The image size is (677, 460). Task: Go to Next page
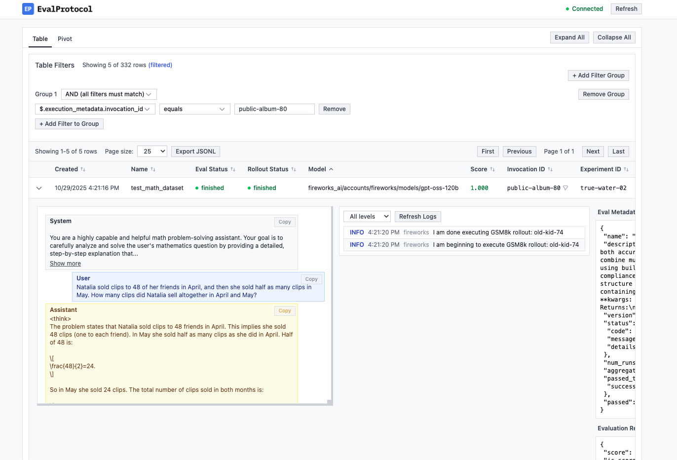(x=593, y=152)
